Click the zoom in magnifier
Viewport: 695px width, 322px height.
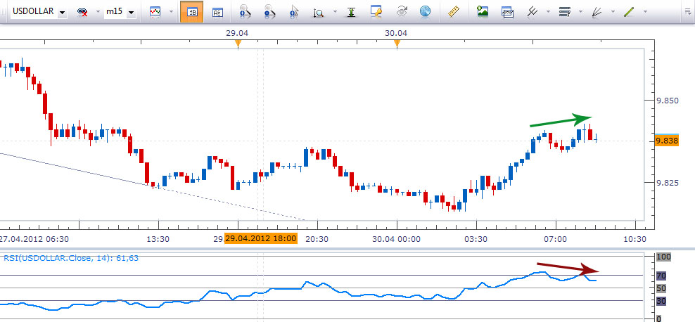pyautogui.click(x=244, y=11)
